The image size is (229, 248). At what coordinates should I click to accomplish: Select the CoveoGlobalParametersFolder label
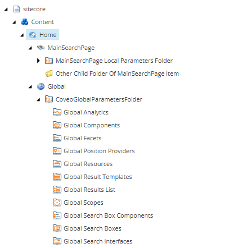click(x=99, y=99)
